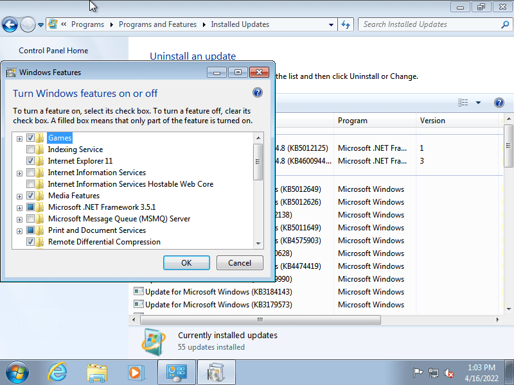Click the KB3179573 update icon
This screenshot has height=385, width=514.
139,304
